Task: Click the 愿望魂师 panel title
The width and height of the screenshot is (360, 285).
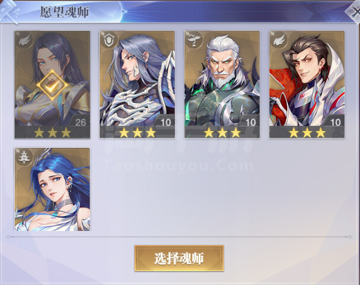Action: tap(64, 12)
